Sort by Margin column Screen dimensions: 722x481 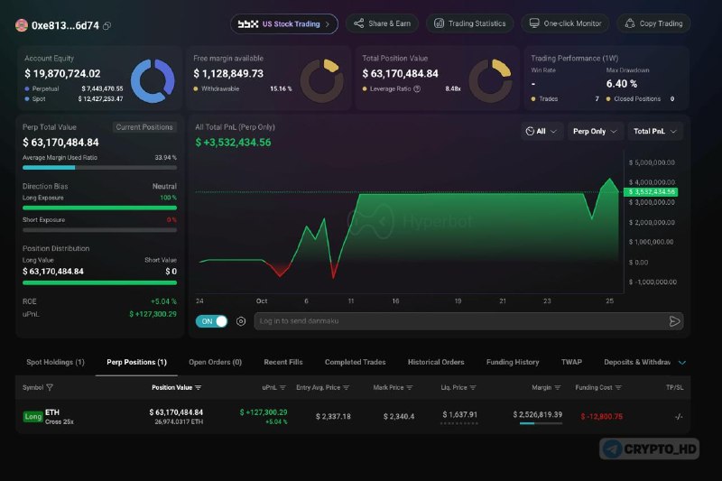558,387
